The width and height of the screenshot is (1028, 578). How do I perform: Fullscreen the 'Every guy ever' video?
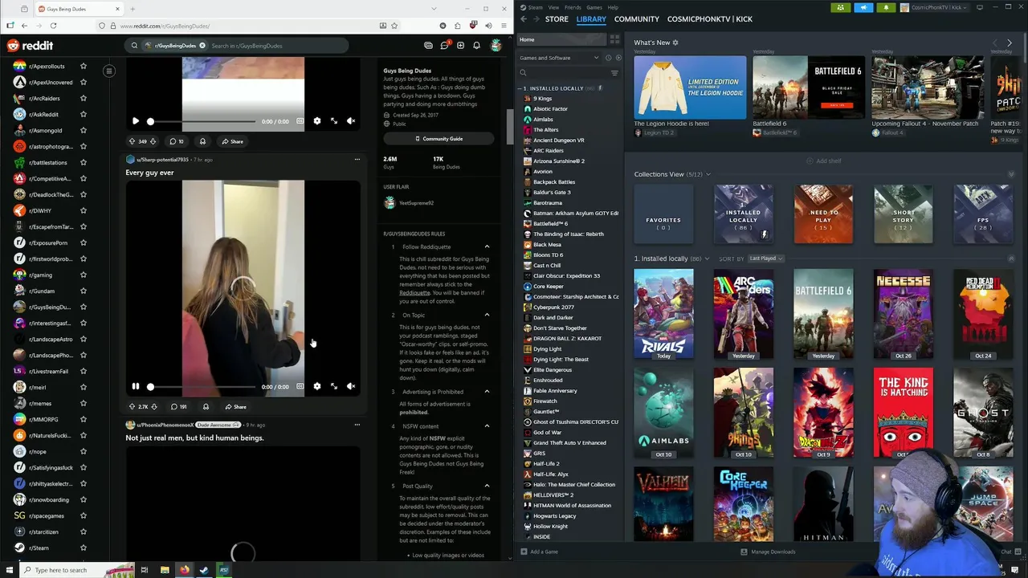coord(334,386)
